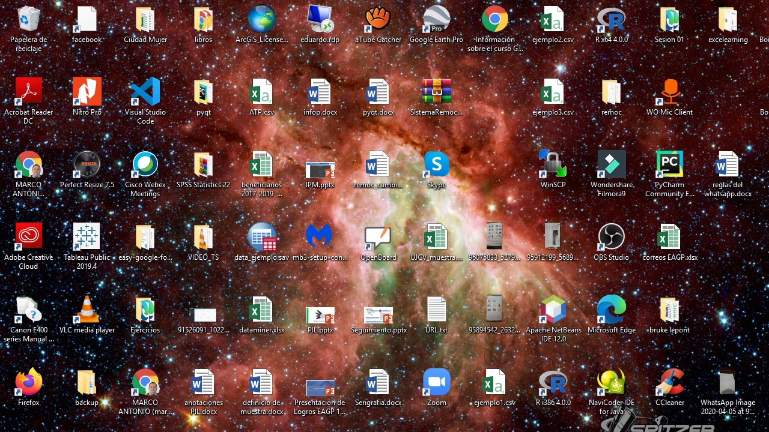This screenshot has width=769, height=432.
Task: Select the Tableau Public 2019.4 shortcut
Action: click(x=87, y=237)
